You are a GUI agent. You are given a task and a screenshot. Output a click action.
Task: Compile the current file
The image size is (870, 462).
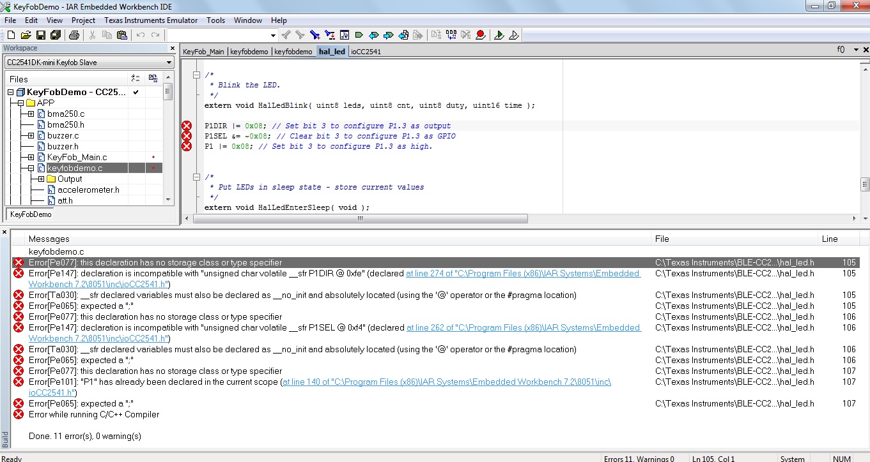pyautogui.click(x=437, y=35)
